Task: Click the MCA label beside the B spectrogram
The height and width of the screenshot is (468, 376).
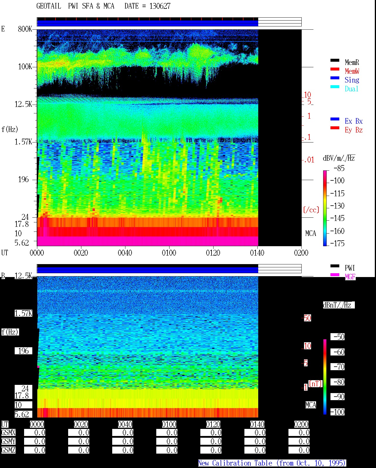Action: tap(310, 405)
